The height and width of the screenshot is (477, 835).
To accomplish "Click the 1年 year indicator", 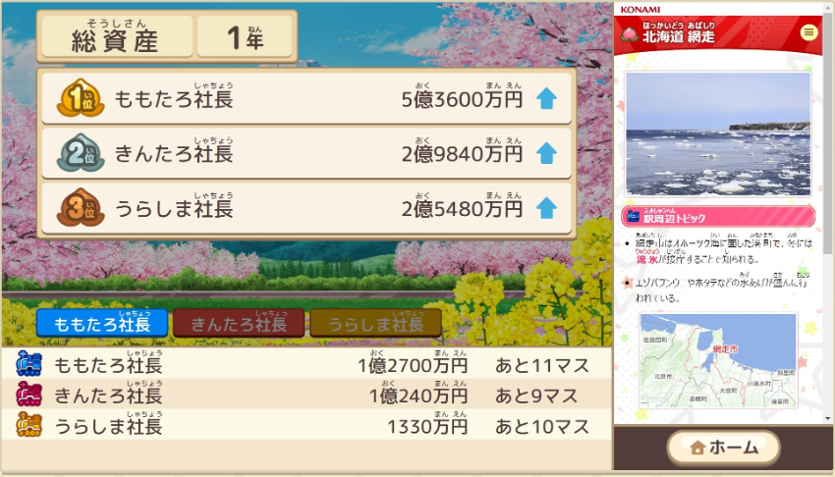I will (x=245, y=36).
